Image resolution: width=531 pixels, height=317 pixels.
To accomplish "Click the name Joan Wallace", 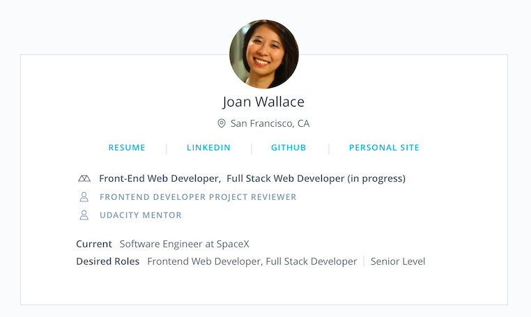I will [263, 102].
